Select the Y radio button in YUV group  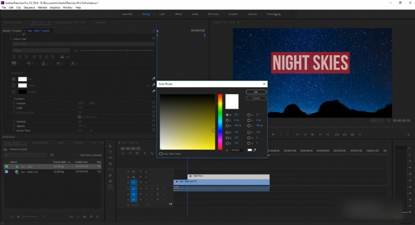click(249, 132)
